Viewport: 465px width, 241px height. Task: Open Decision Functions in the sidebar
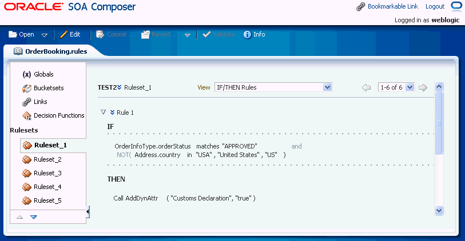[59, 115]
